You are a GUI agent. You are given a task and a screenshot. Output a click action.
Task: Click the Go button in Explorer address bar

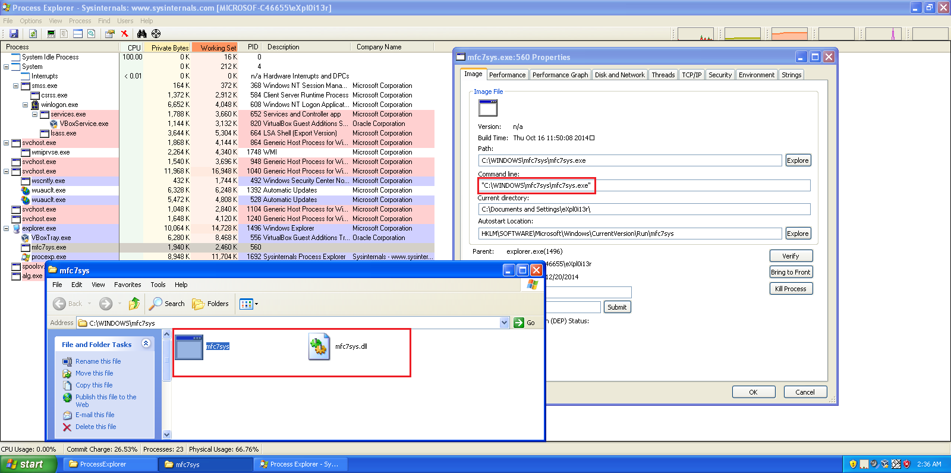(524, 323)
